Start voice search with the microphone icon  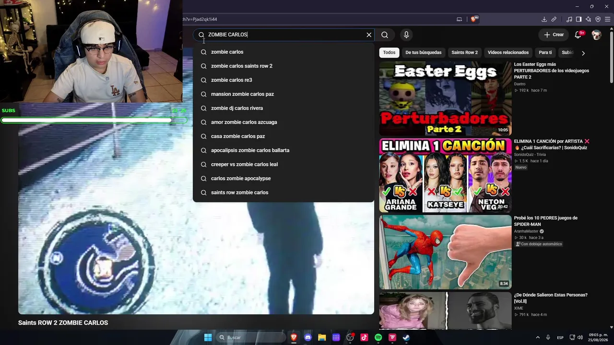[406, 35]
